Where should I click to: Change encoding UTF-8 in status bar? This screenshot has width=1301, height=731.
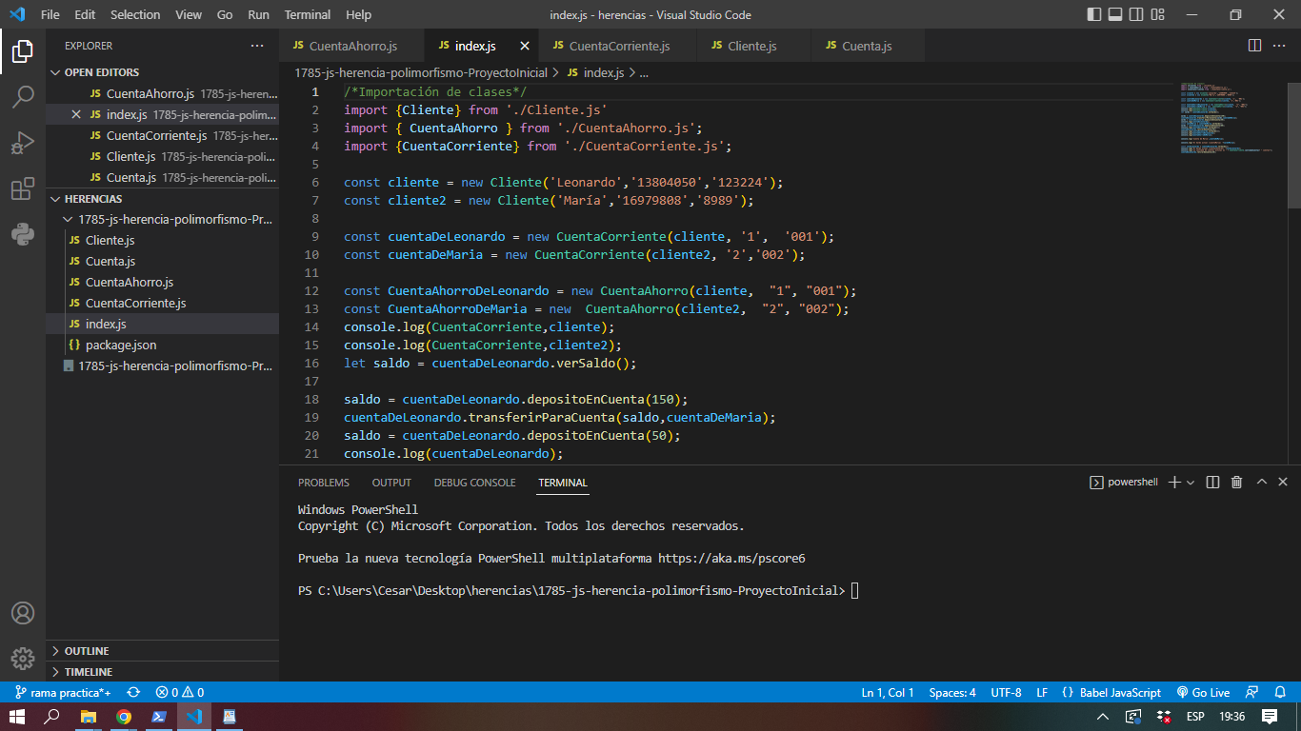(x=1006, y=693)
